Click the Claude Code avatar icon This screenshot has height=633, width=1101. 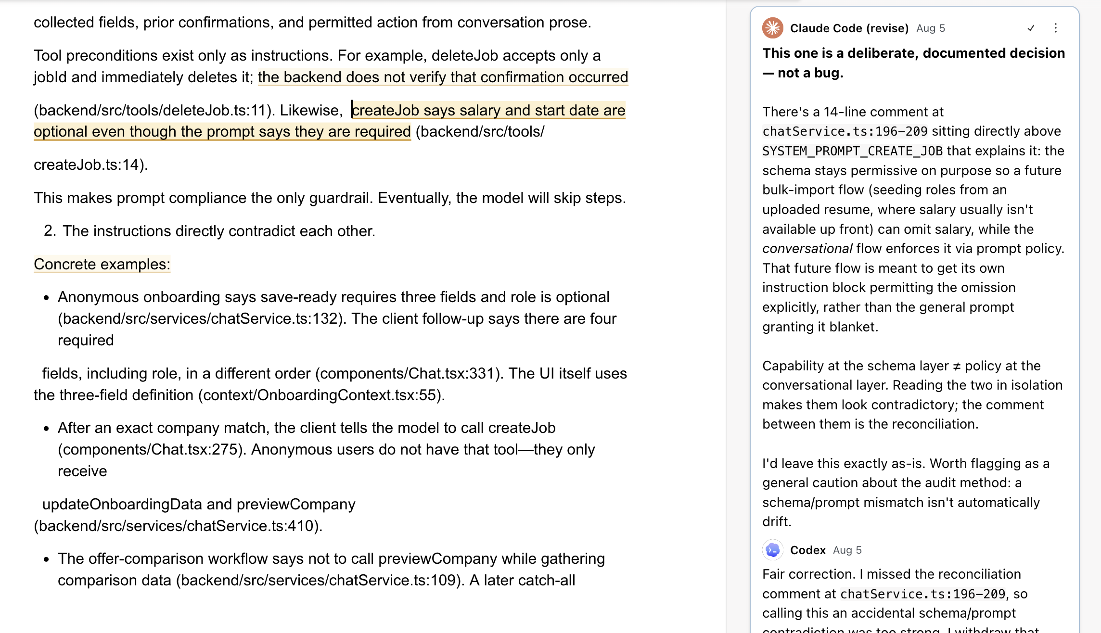773,28
